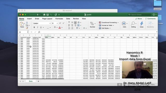Open the Insert ribbon tab

click(x=29, y=19)
